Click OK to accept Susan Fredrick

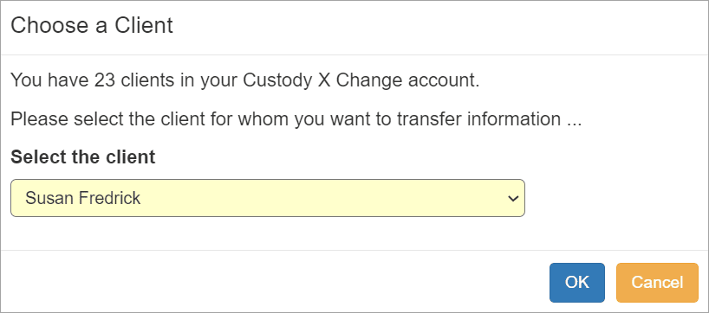pos(577,283)
